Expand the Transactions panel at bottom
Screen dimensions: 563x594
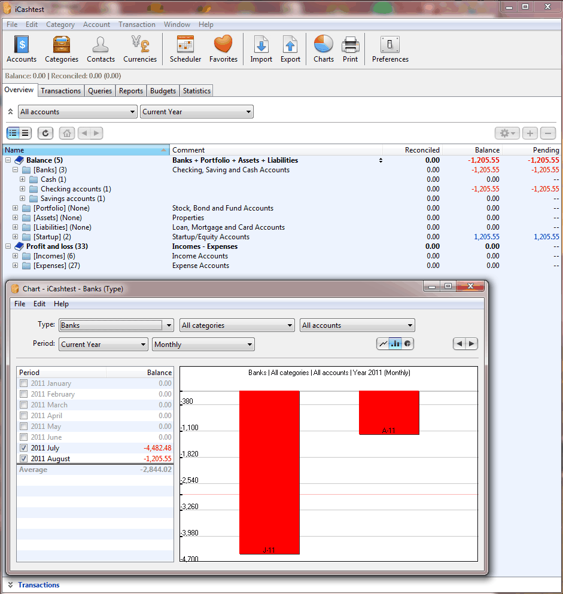pos(11,585)
